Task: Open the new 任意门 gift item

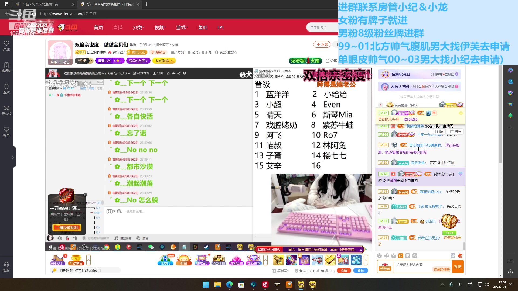Action: [x=165, y=259]
